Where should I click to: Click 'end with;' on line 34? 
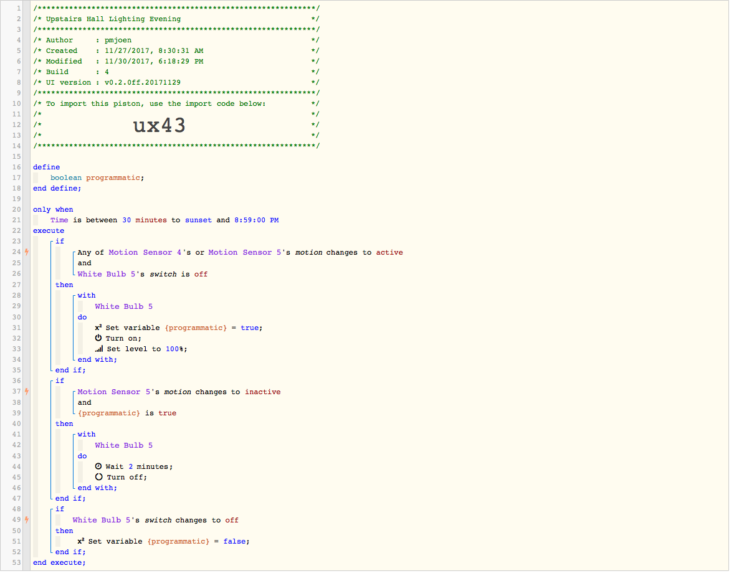[x=97, y=361]
